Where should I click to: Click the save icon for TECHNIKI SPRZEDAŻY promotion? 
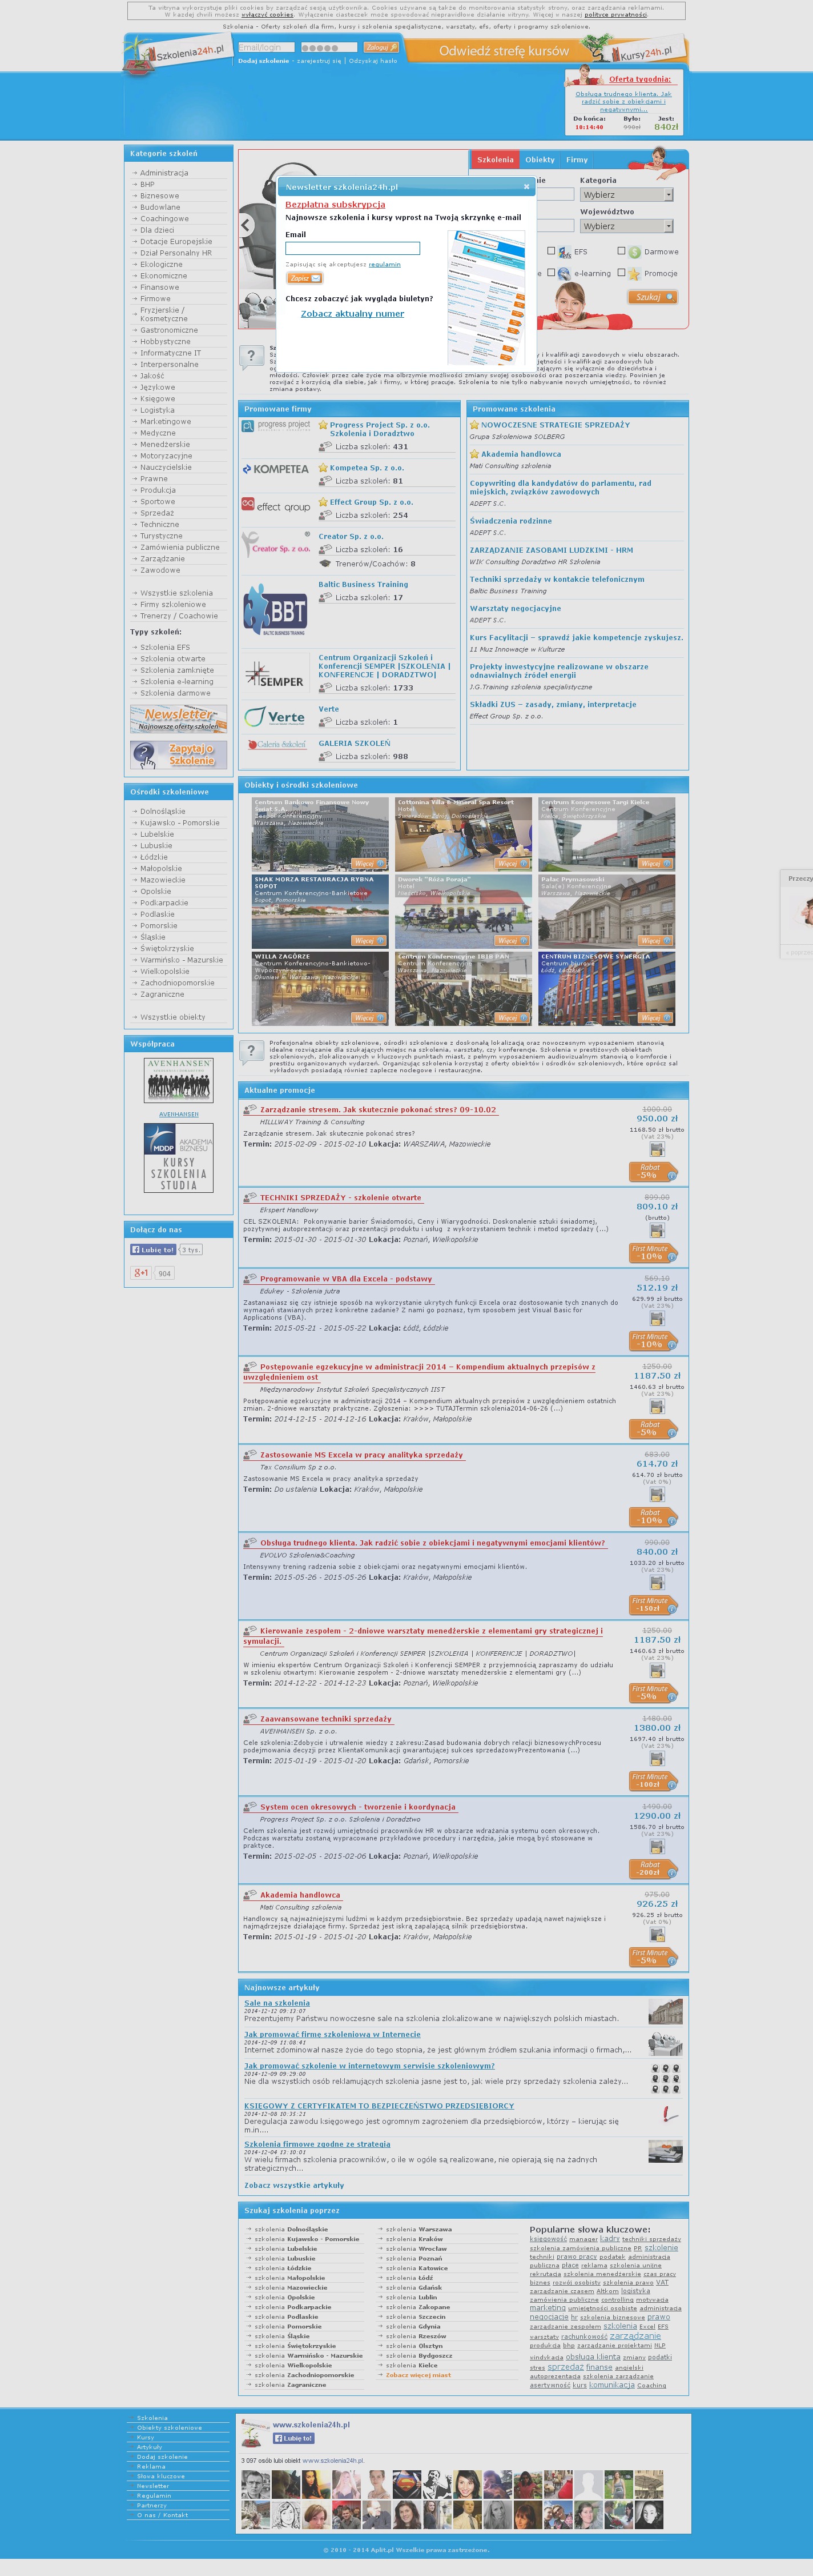(656, 1231)
